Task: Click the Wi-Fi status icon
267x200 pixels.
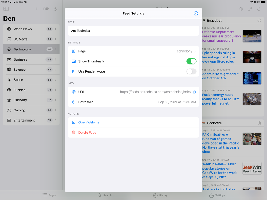Action: (252, 2)
